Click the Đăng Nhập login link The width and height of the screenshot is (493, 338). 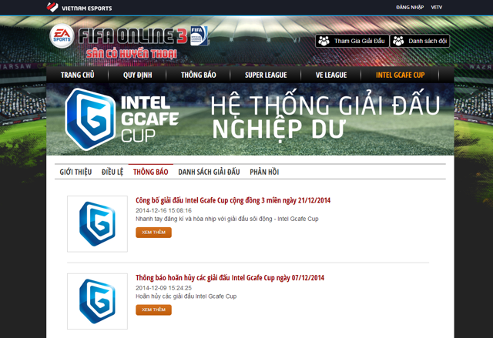pos(410,7)
